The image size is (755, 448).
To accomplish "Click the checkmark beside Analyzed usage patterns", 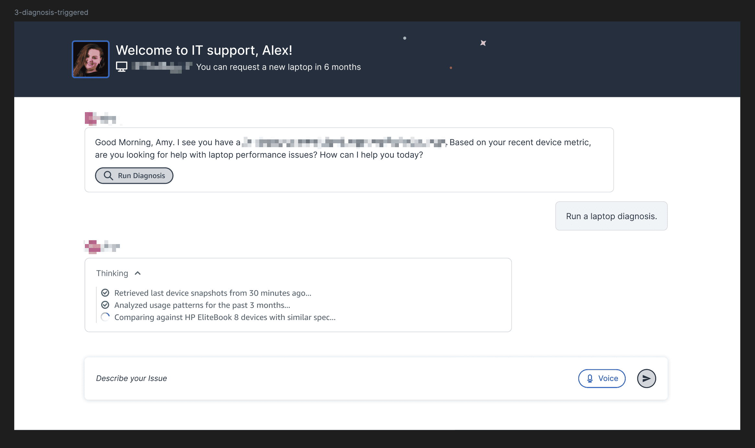I will (x=105, y=305).
